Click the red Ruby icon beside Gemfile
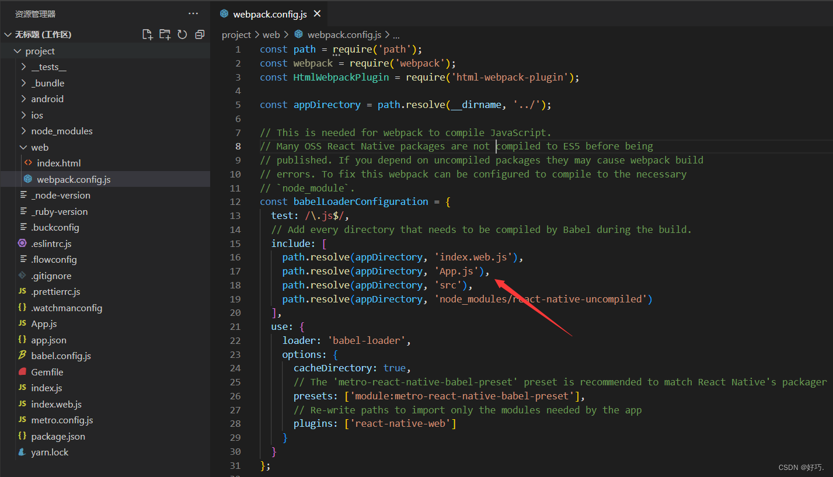Viewport: 833px width, 477px height. click(22, 372)
